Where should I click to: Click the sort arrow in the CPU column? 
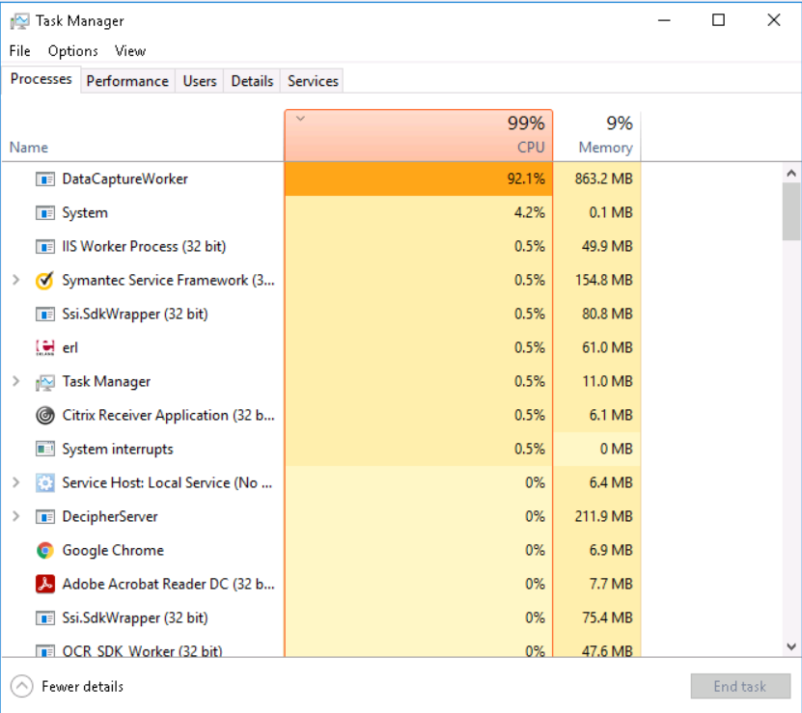tap(301, 119)
